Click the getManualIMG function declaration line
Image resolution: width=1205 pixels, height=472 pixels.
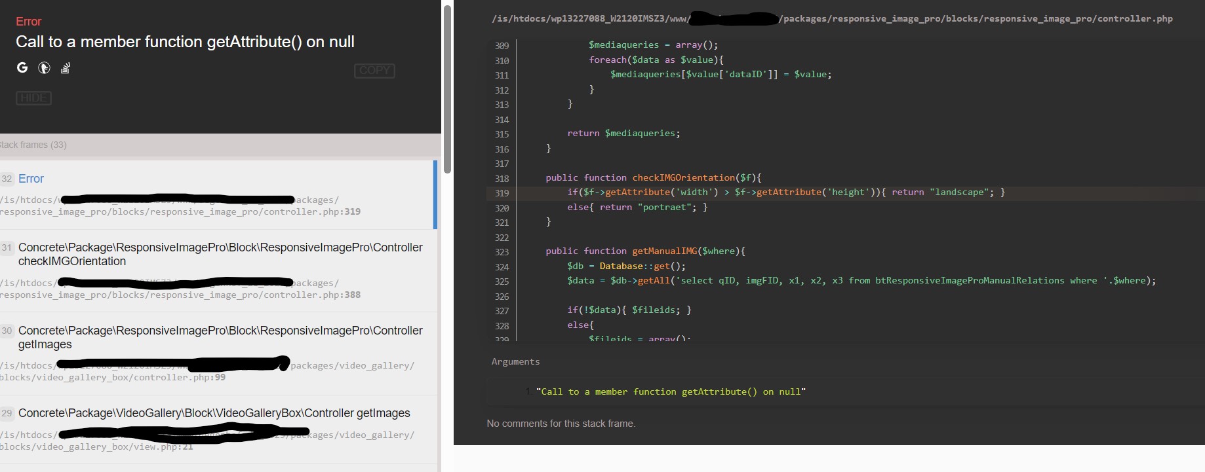pyautogui.click(x=645, y=251)
